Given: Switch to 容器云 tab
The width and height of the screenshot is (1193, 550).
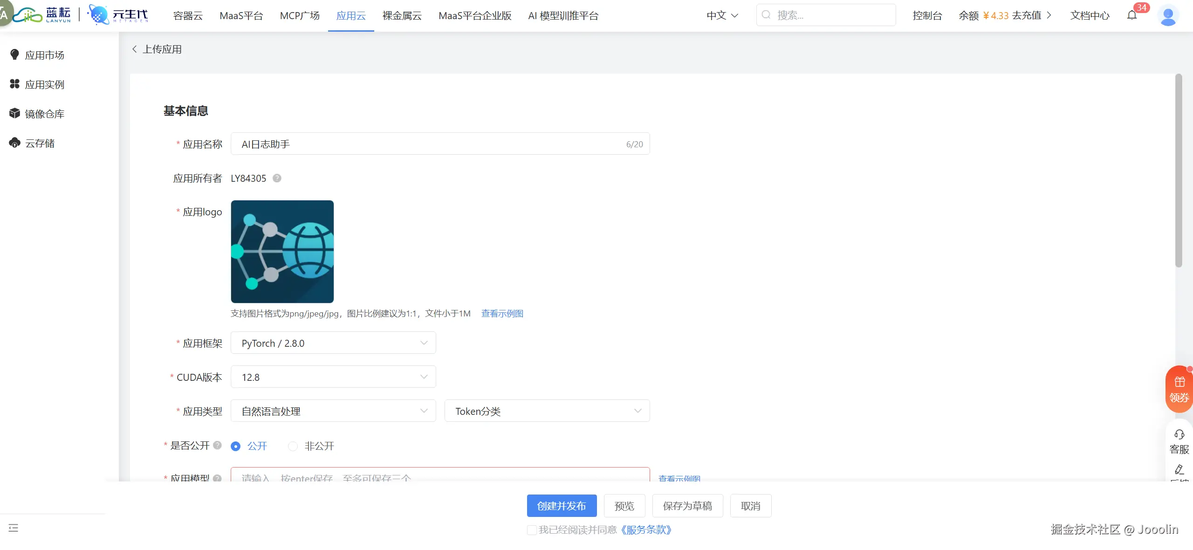Looking at the screenshot, I should 188,15.
